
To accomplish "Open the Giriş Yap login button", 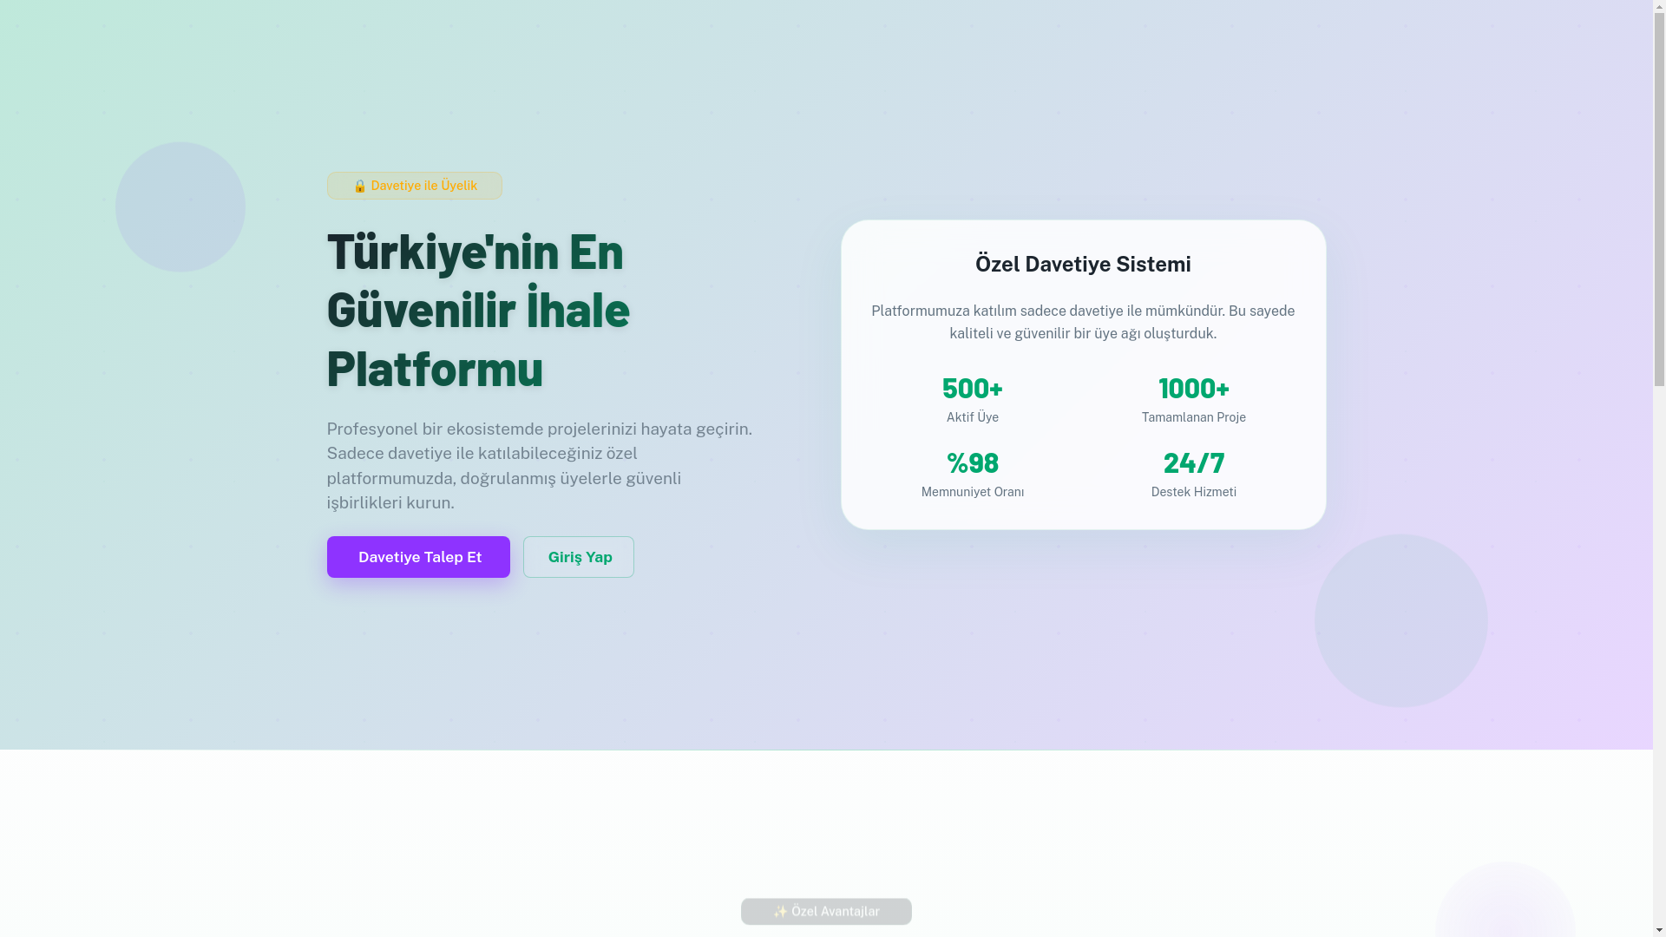I will coord(579,557).
